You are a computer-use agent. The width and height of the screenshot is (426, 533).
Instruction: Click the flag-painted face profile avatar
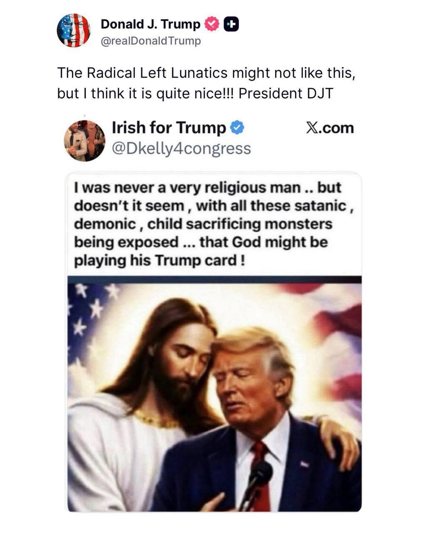pos(74,30)
